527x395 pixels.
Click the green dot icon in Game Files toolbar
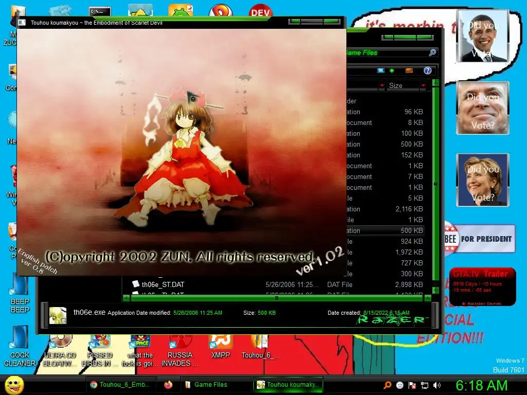click(392, 70)
